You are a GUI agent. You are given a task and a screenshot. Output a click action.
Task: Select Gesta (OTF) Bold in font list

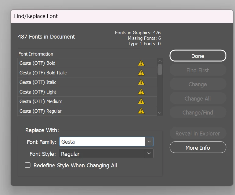pyautogui.click(x=87, y=63)
